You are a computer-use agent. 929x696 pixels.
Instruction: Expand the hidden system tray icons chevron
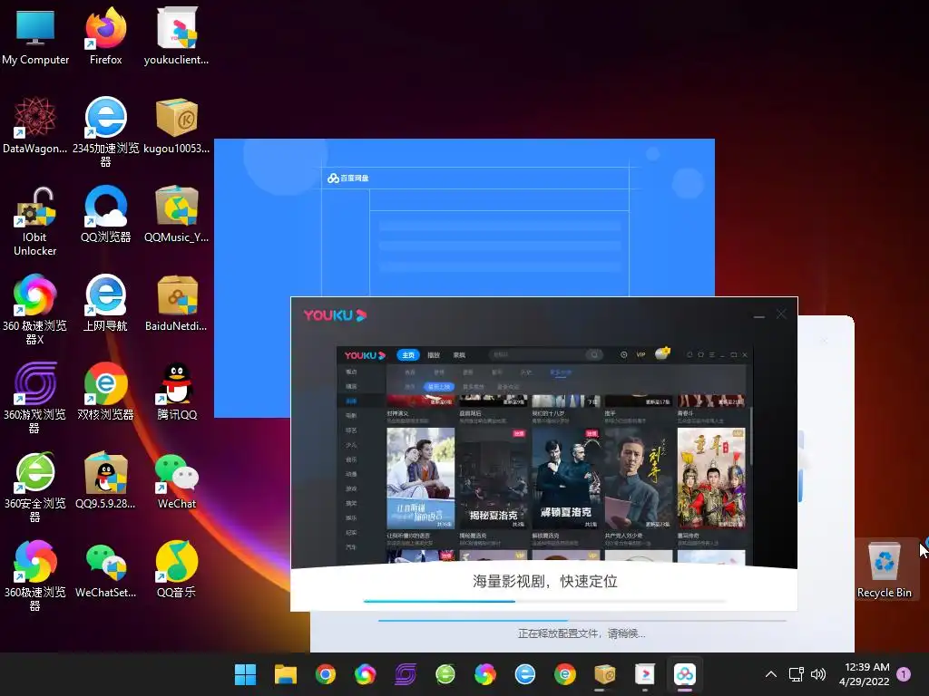point(771,674)
